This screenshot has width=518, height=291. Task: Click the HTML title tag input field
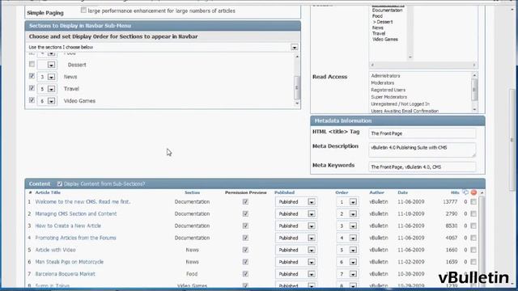tap(422, 133)
